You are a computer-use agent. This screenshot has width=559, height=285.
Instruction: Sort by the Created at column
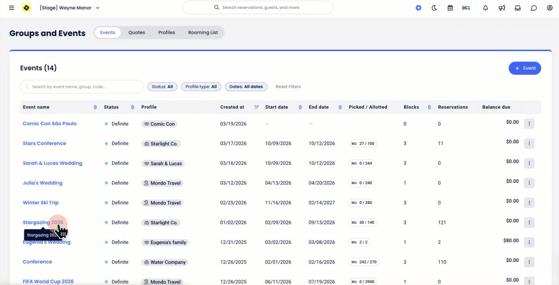click(x=256, y=107)
